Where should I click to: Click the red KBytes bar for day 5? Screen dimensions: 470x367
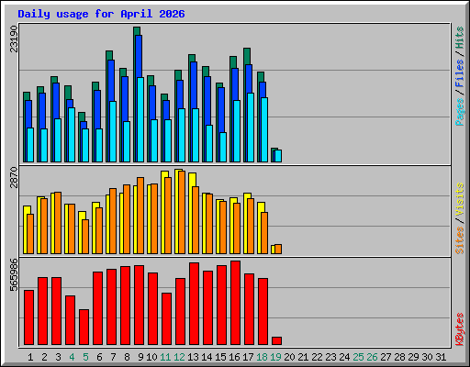84,328
